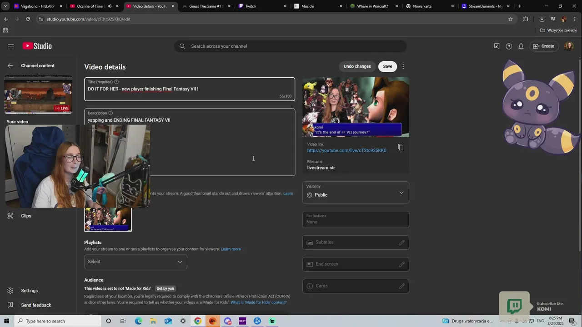
Task: Open the help question mark icon in the header
Action: [x=509, y=46]
